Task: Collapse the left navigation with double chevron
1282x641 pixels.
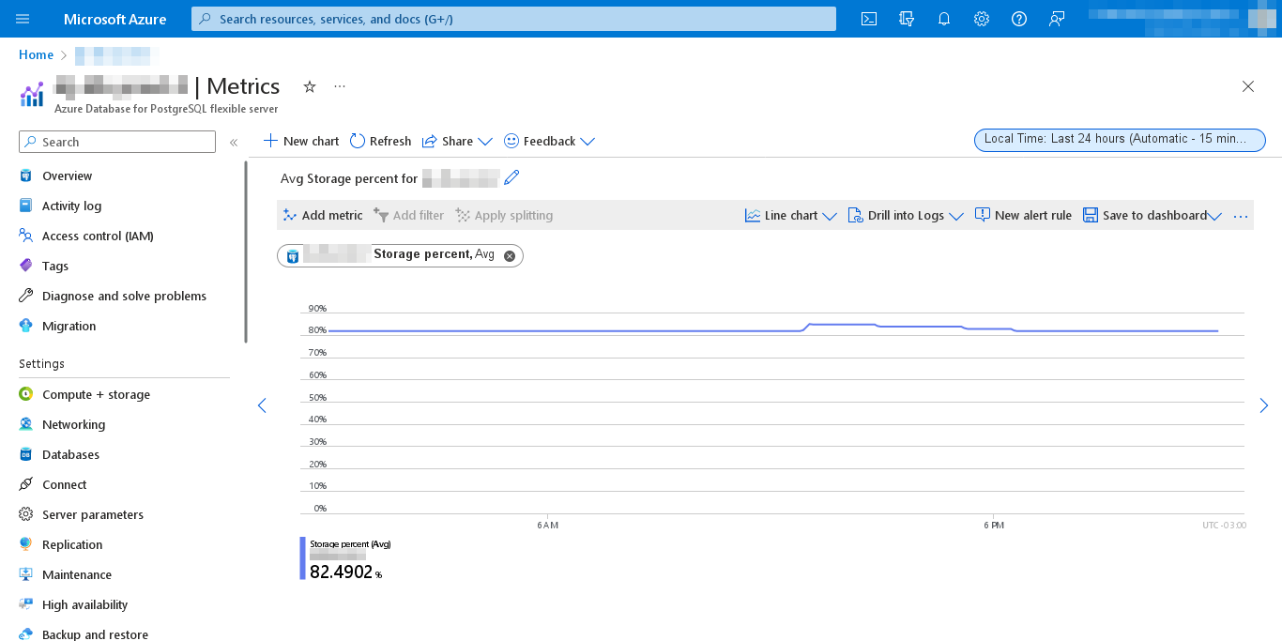Action: coord(234,142)
